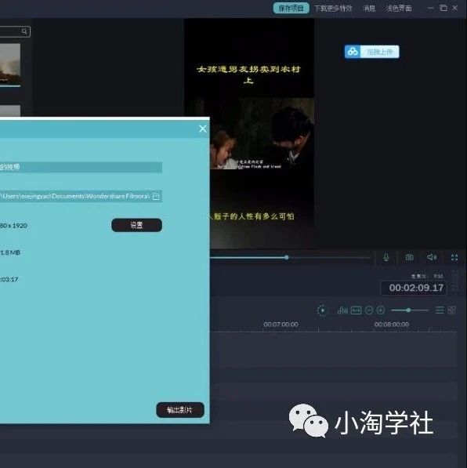The height and width of the screenshot is (468, 467).
Task: Click the export file name input field
Action: 81,167
